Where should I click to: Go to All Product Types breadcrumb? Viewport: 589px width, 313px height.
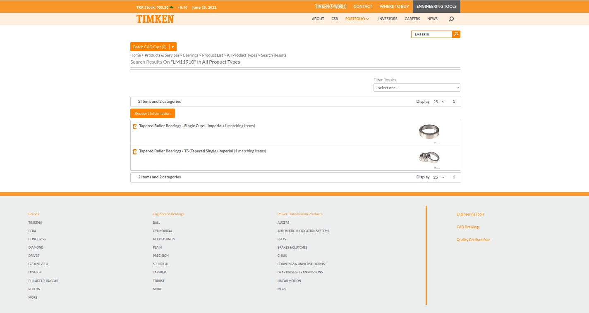[242, 55]
